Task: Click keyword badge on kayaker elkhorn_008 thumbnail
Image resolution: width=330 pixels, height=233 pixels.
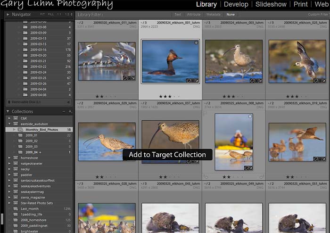Action: [247, 168]
